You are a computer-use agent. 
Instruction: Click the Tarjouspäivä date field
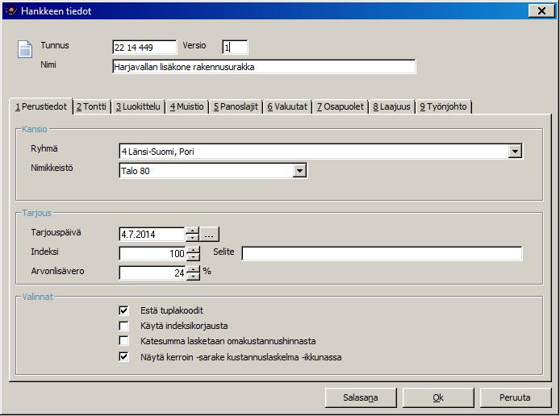153,235
